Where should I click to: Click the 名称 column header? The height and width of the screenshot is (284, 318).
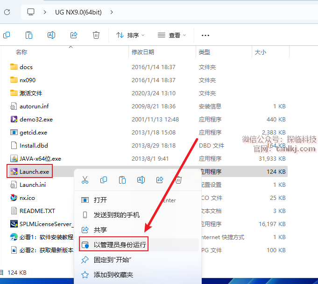(21, 52)
